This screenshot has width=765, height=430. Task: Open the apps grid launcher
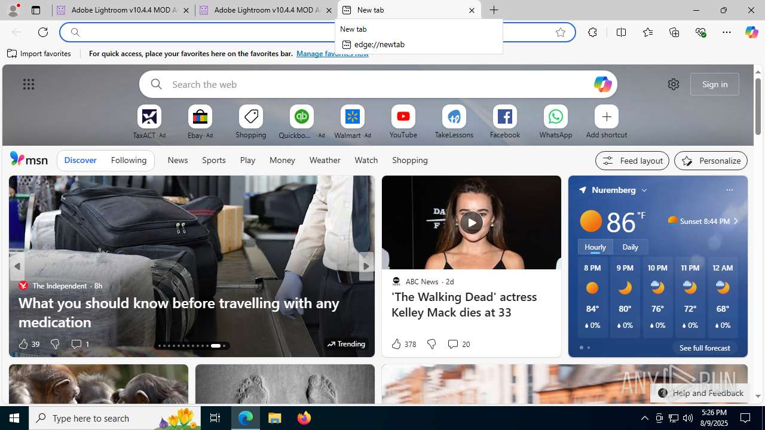pos(29,84)
